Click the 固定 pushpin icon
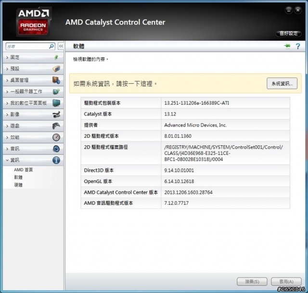 pos(56,57)
